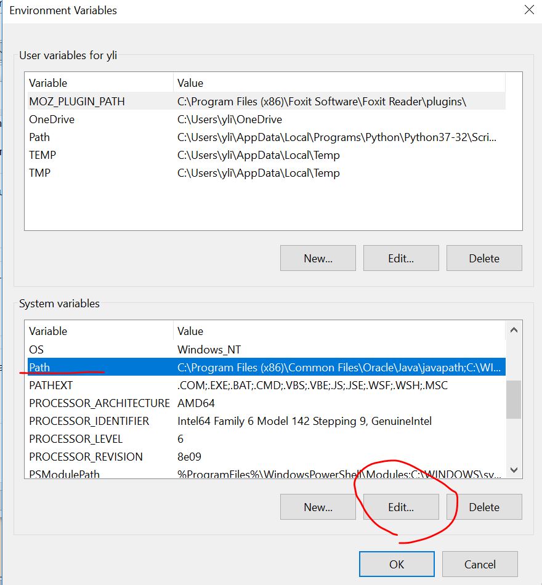
Task: Create a New System variable
Action: pyautogui.click(x=318, y=507)
